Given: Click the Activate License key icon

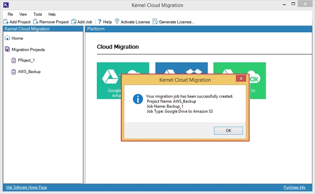Looking at the screenshot, I should (117, 22).
